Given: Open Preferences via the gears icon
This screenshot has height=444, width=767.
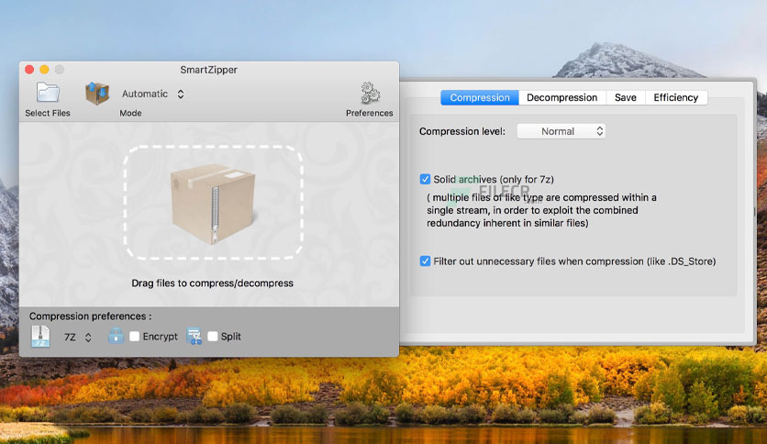Looking at the screenshot, I should (x=370, y=93).
